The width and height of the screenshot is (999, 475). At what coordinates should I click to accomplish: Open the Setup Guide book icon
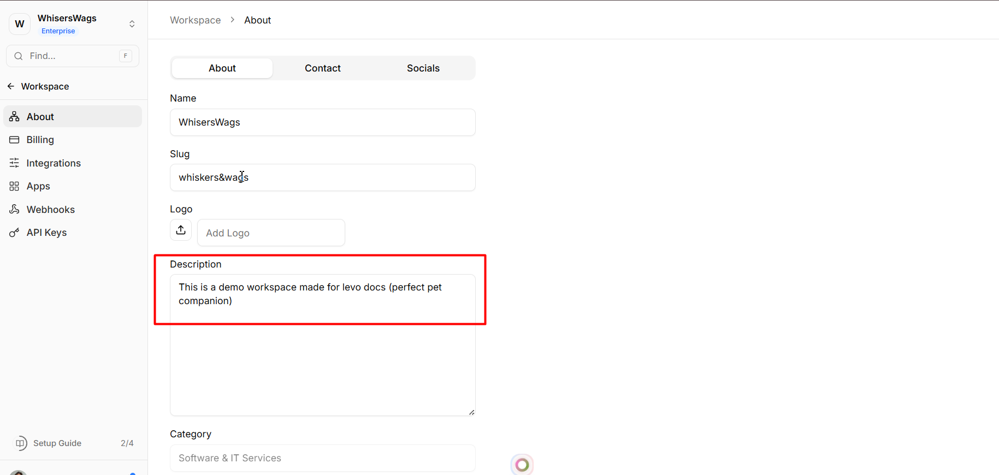pos(21,443)
